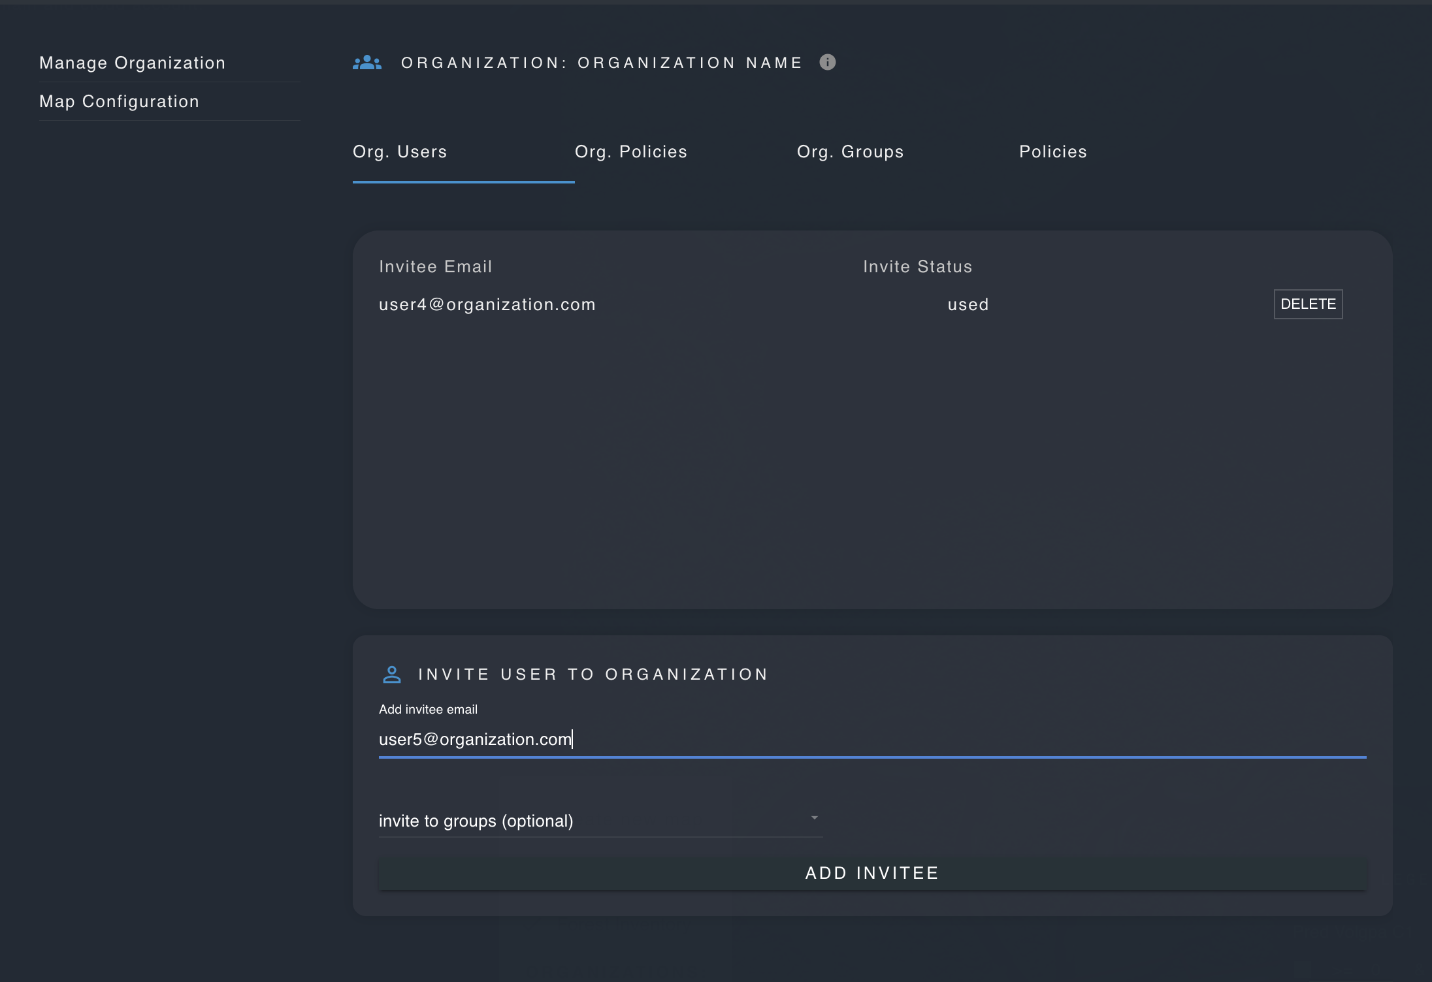Viewport: 1432px width, 982px height.
Task: Switch to the Policies tab
Action: coord(1130,152)
